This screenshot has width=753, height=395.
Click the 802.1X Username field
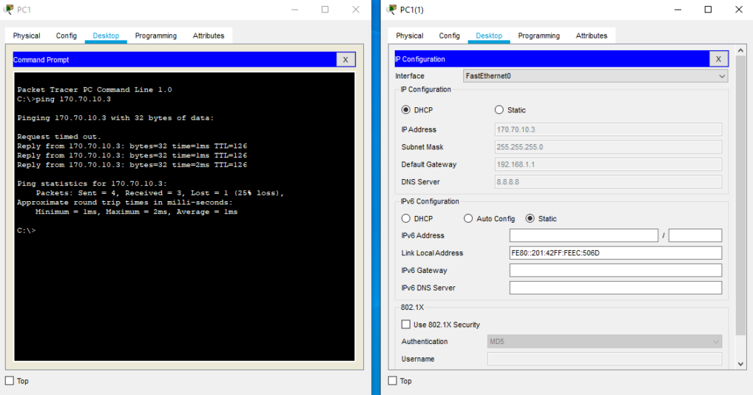tap(604, 359)
